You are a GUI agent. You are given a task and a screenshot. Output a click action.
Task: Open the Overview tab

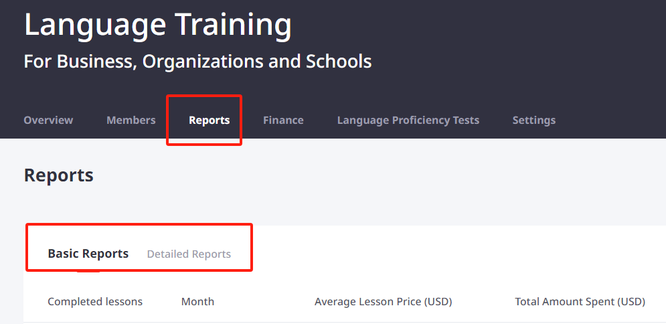click(x=48, y=120)
